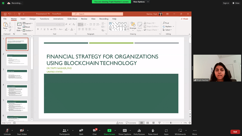242x136 pixels.
Task: Click the Raise Hand icon
Action: pyautogui.click(x=153, y=130)
